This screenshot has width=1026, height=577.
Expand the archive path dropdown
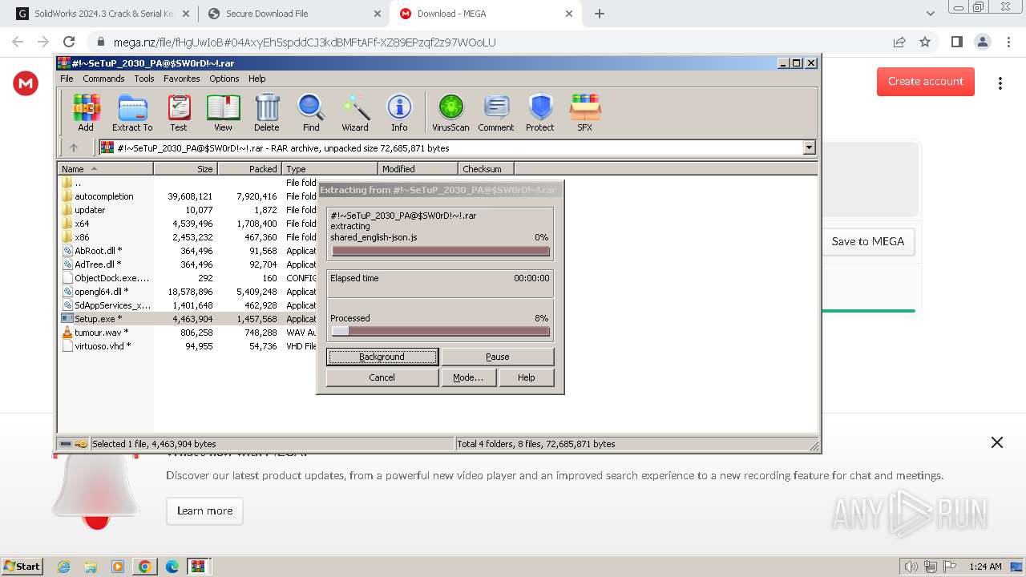[809, 147]
